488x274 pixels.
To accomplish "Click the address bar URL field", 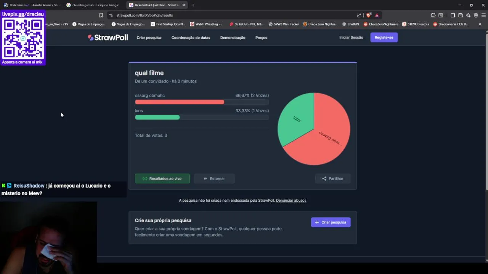I will [x=233, y=15].
